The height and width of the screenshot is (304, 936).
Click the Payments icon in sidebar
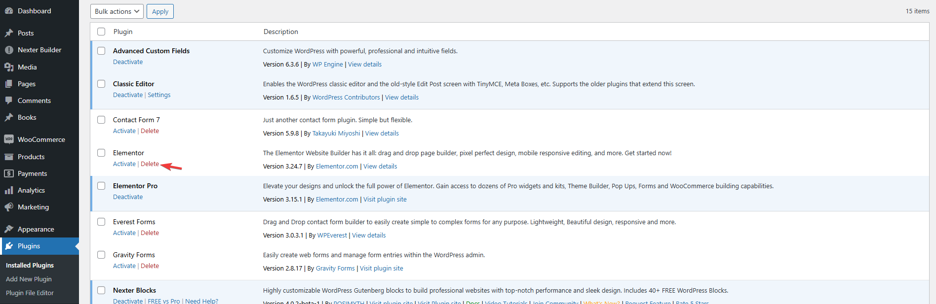pyautogui.click(x=9, y=173)
